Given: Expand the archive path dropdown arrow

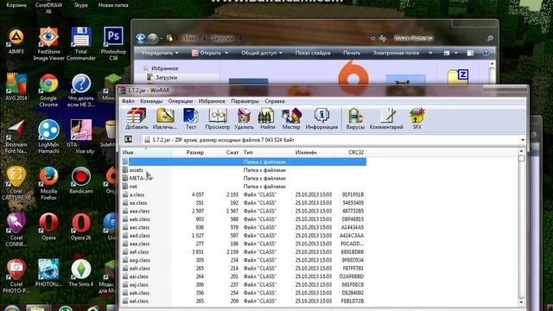Looking at the screenshot, I should pyautogui.click(x=522, y=140).
